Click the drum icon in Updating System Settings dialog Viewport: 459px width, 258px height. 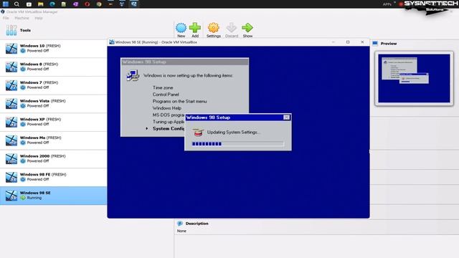click(x=198, y=132)
